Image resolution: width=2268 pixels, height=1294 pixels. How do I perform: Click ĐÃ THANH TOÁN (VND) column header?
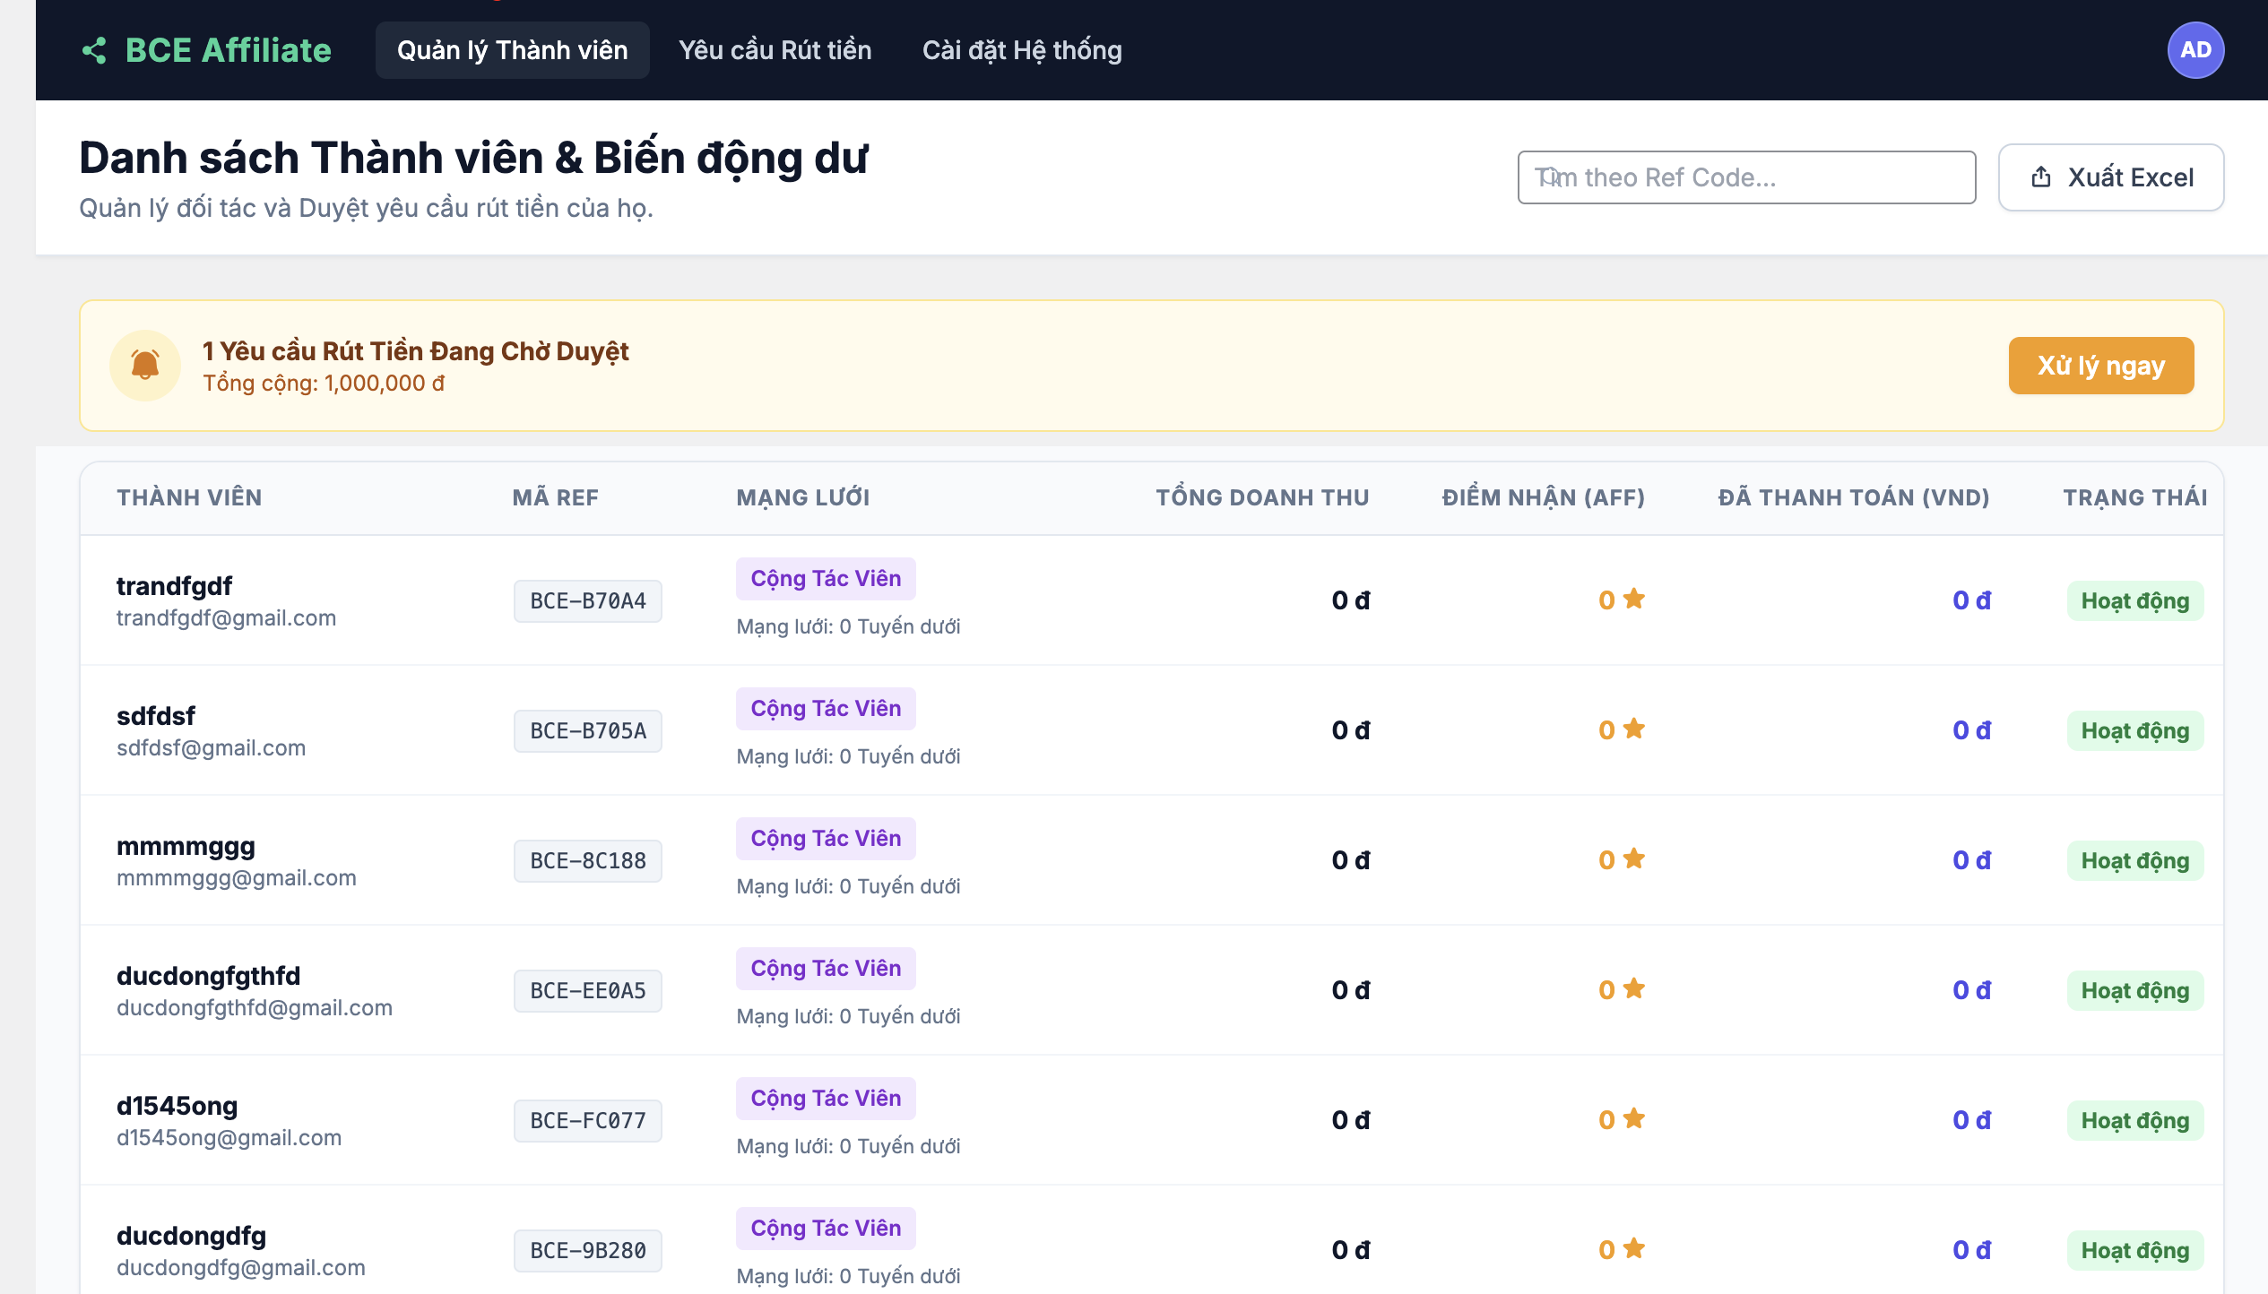(x=1854, y=498)
